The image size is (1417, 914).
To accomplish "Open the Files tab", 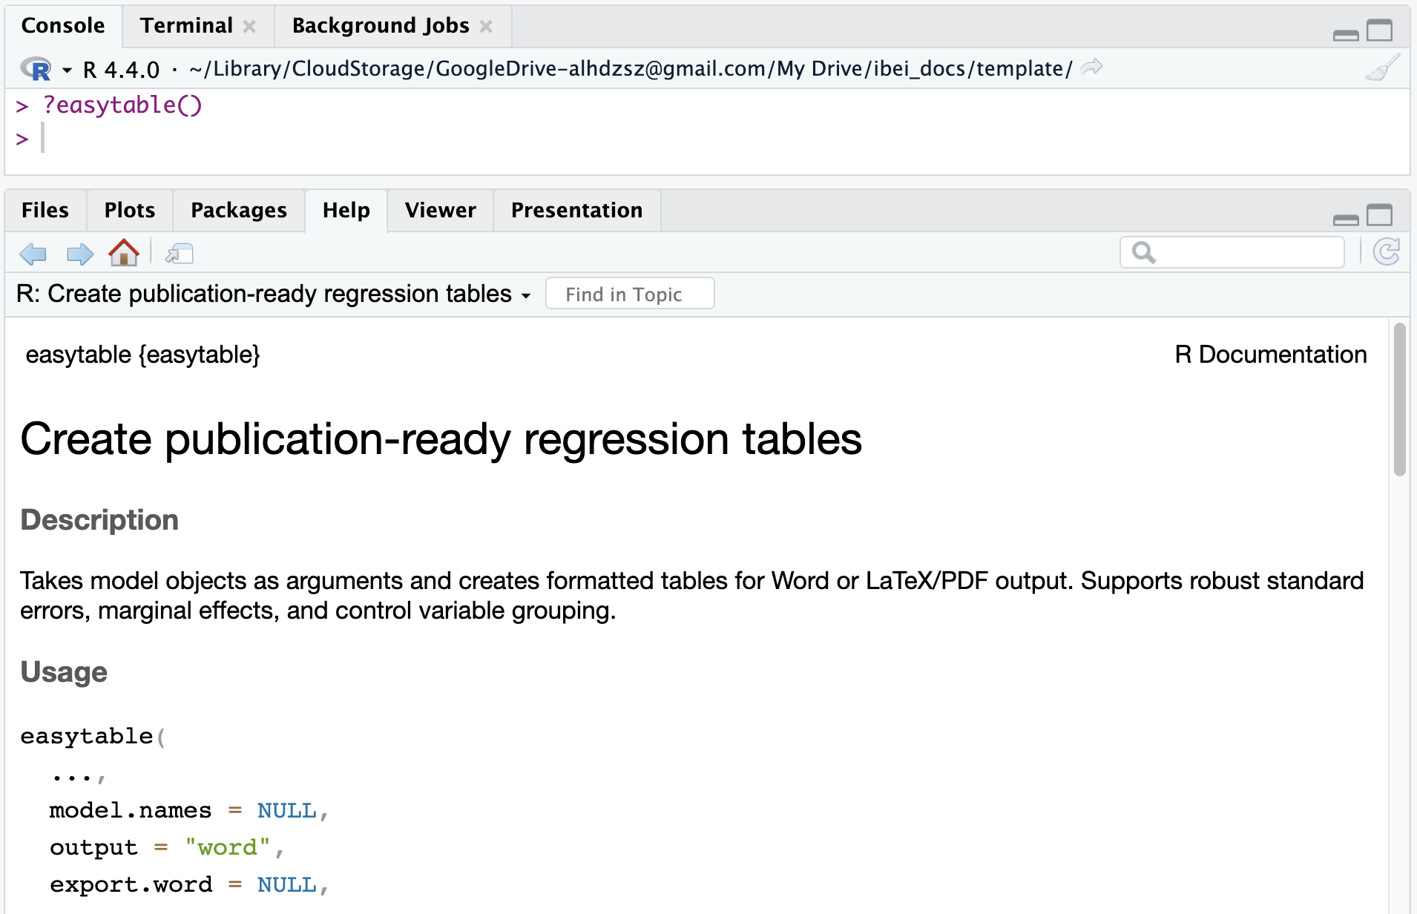I will pos(45,210).
